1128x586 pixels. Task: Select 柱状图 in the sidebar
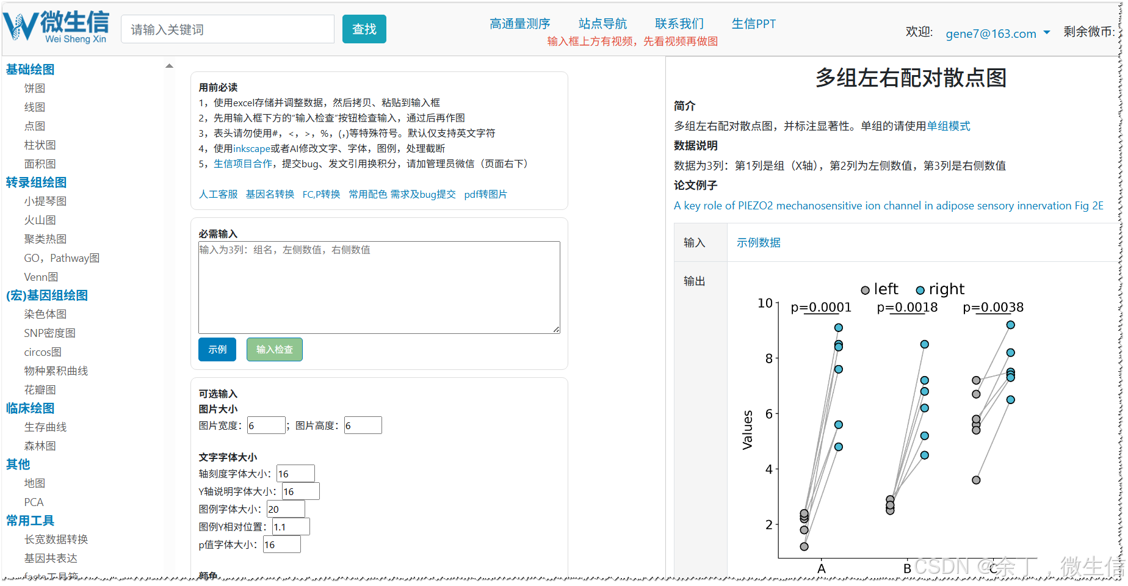(x=40, y=145)
